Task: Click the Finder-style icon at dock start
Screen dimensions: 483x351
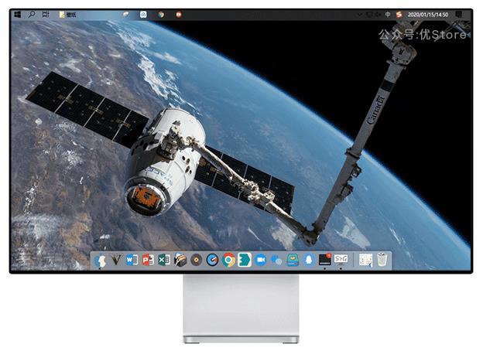Action: click(100, 261)
